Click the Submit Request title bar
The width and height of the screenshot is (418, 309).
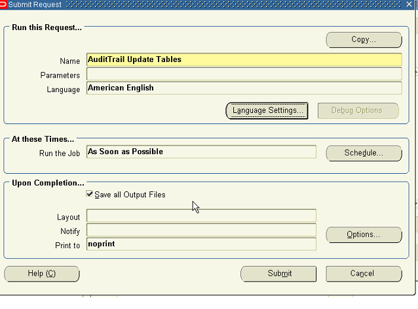(197, 5)
